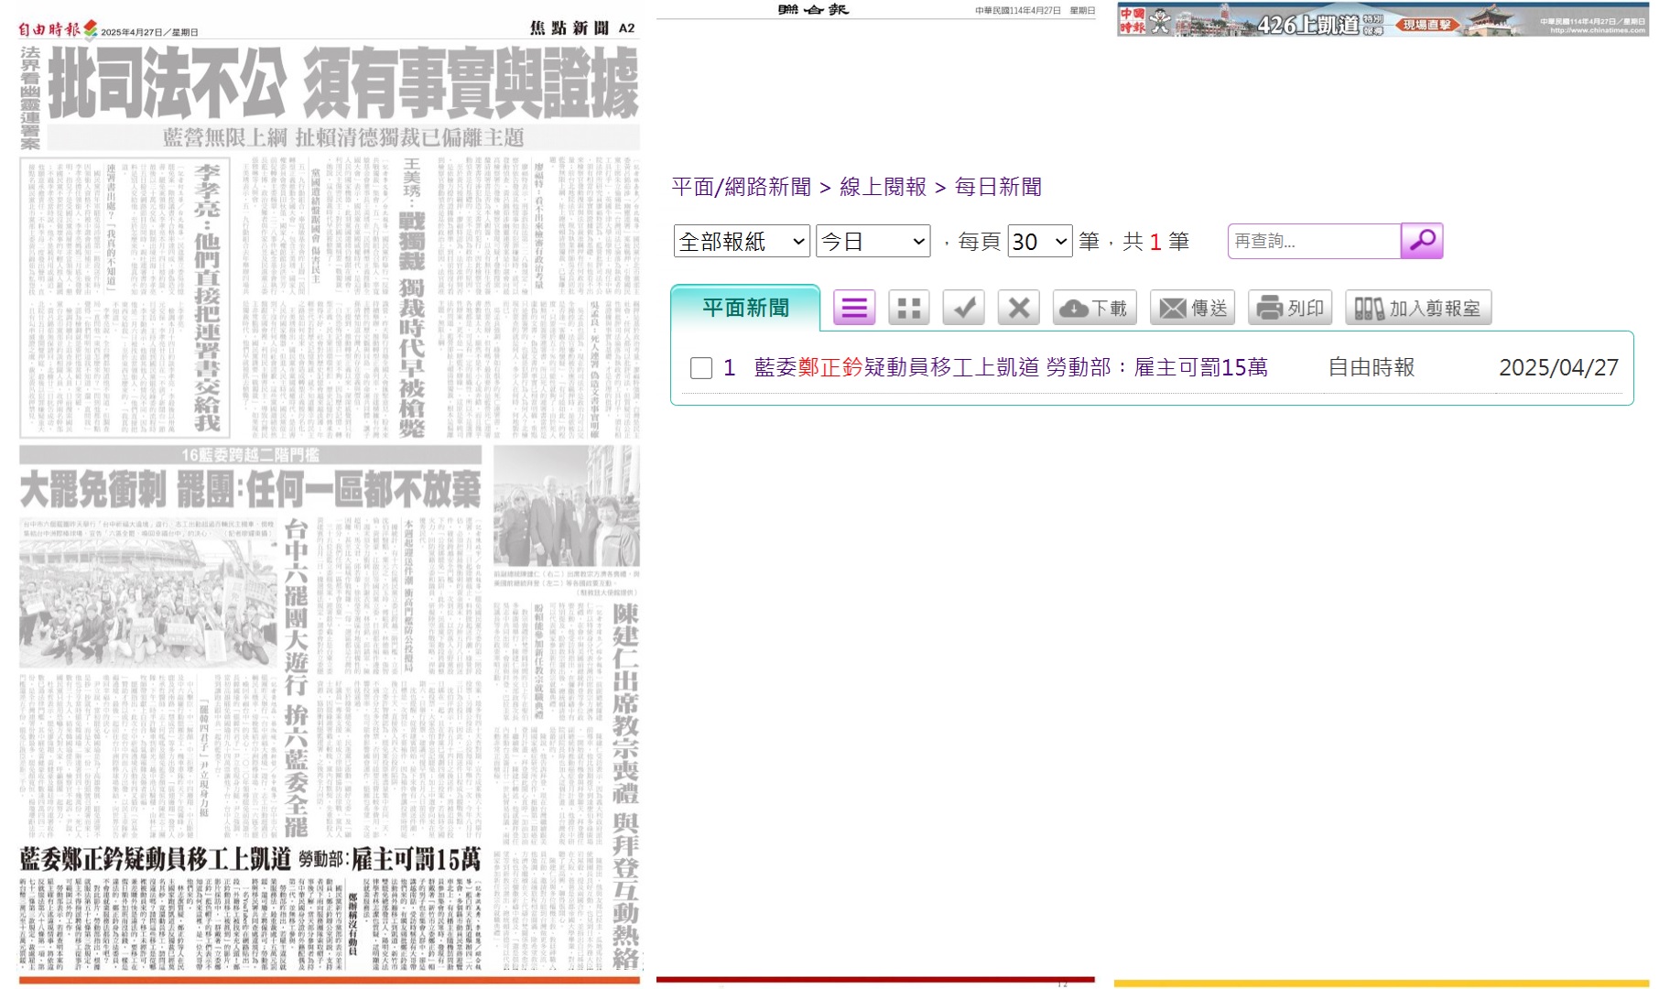Image resolution: width=1659 pixels, height=989 pixels.
Task: Click subheadline 藍營無限上綱 扯賴清德獨裁已偏離主題
Action: (343, 137)
